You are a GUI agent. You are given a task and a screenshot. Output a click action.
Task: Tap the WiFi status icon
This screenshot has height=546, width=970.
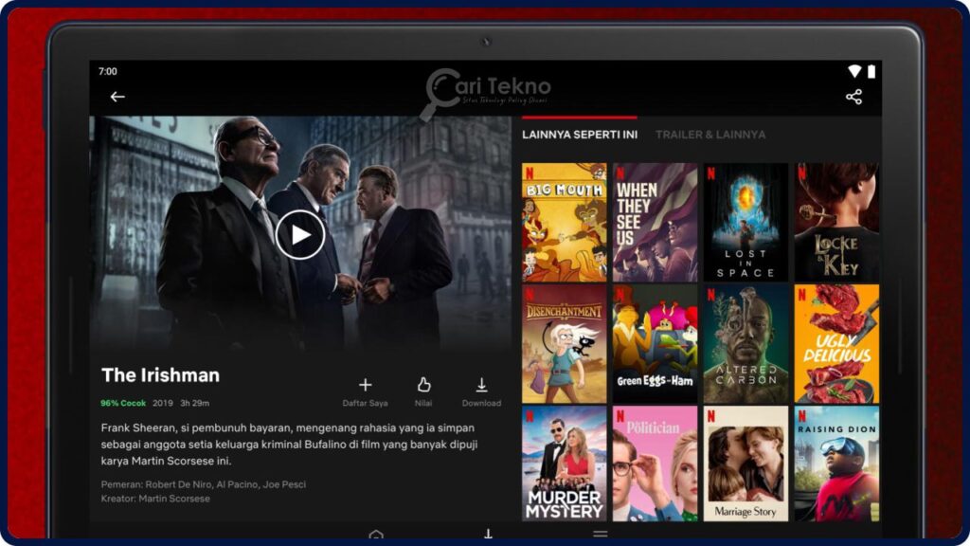coord(854,71)
